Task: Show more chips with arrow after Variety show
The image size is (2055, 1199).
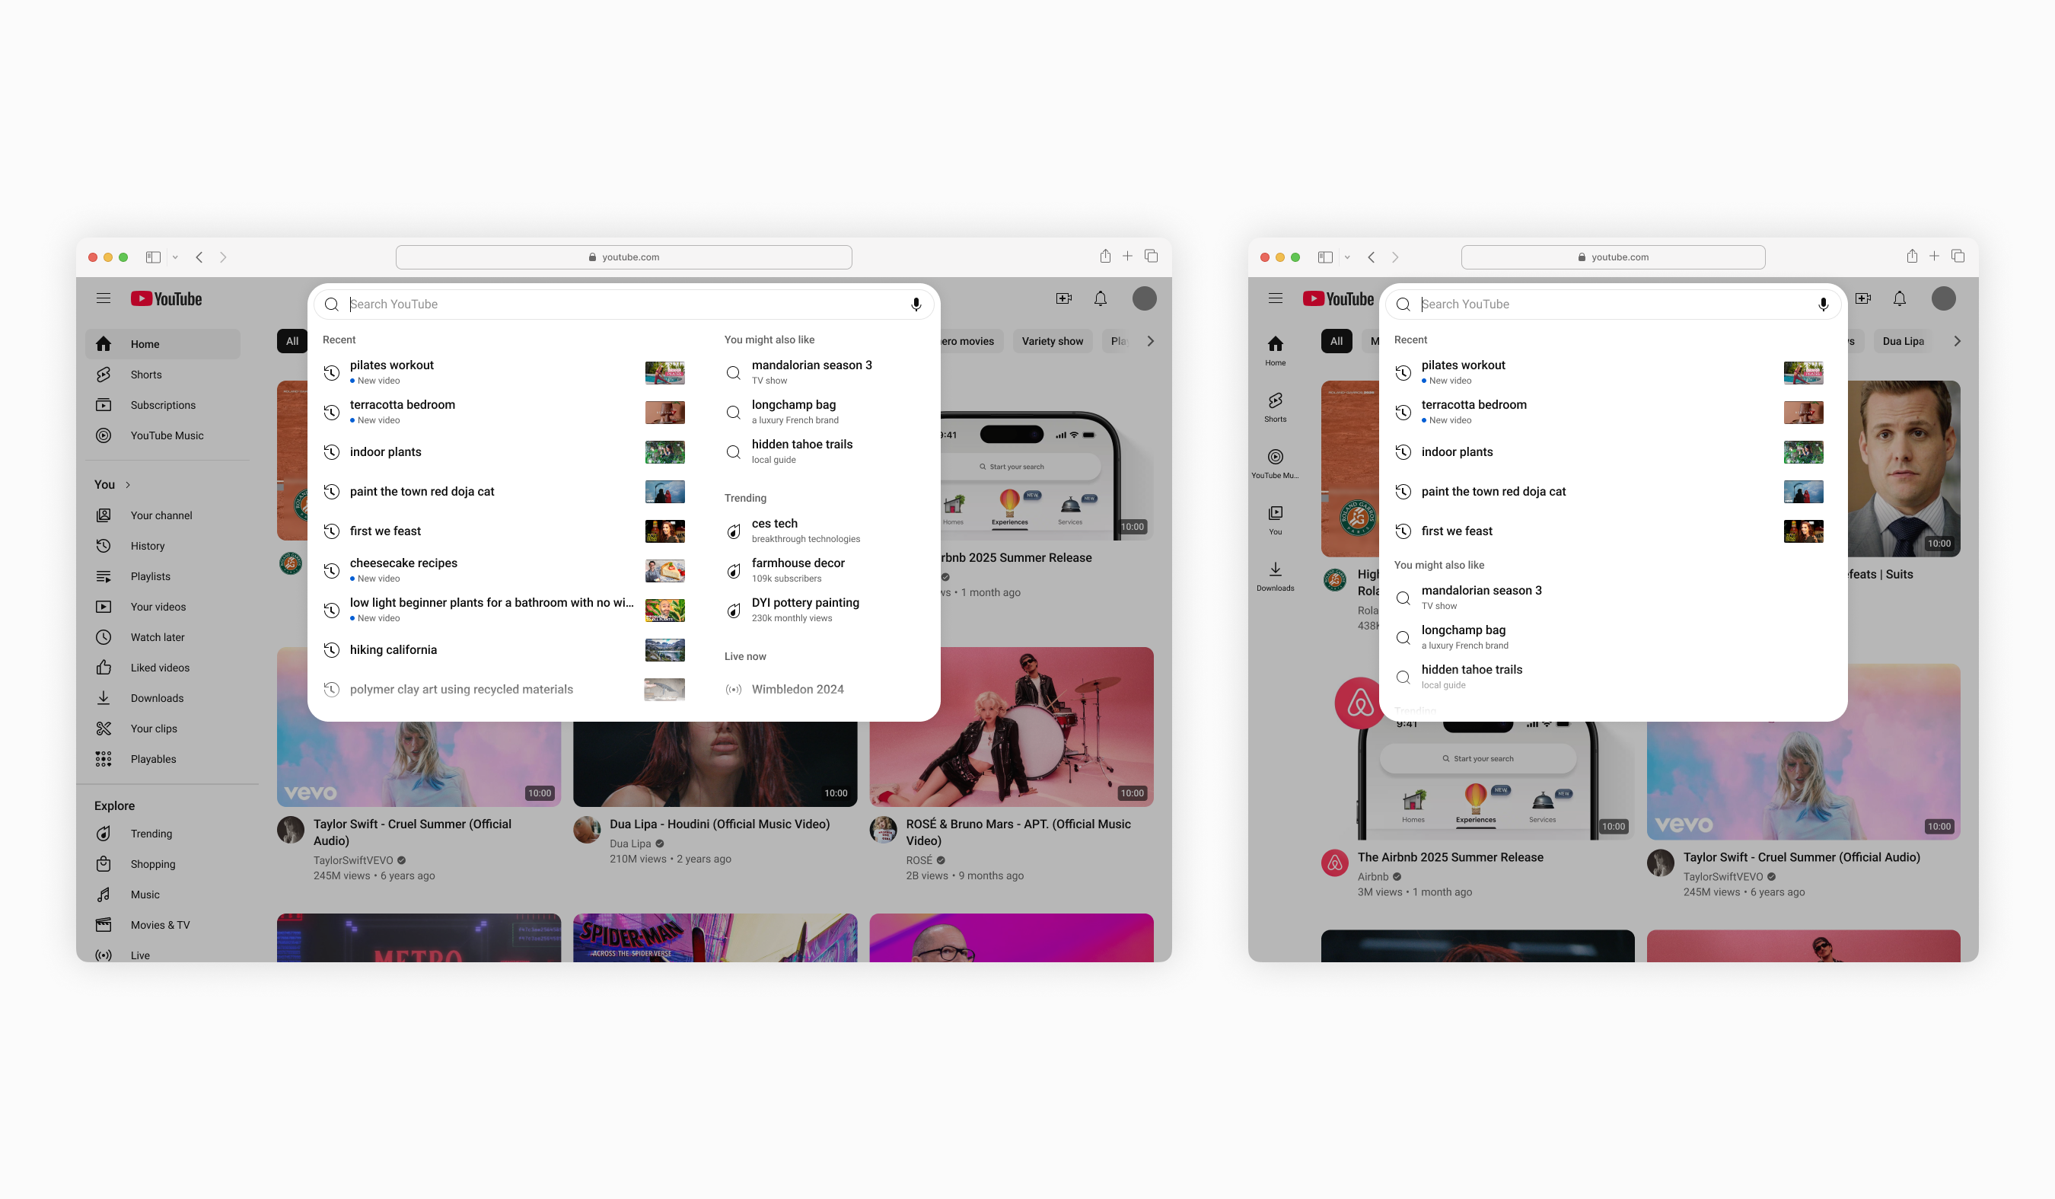Action: point(1150,341)
